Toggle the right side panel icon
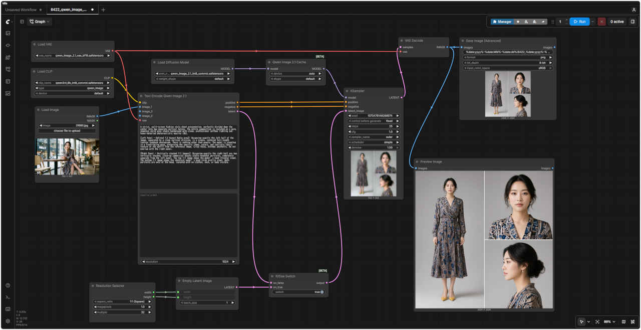 (x=632, y=22)
